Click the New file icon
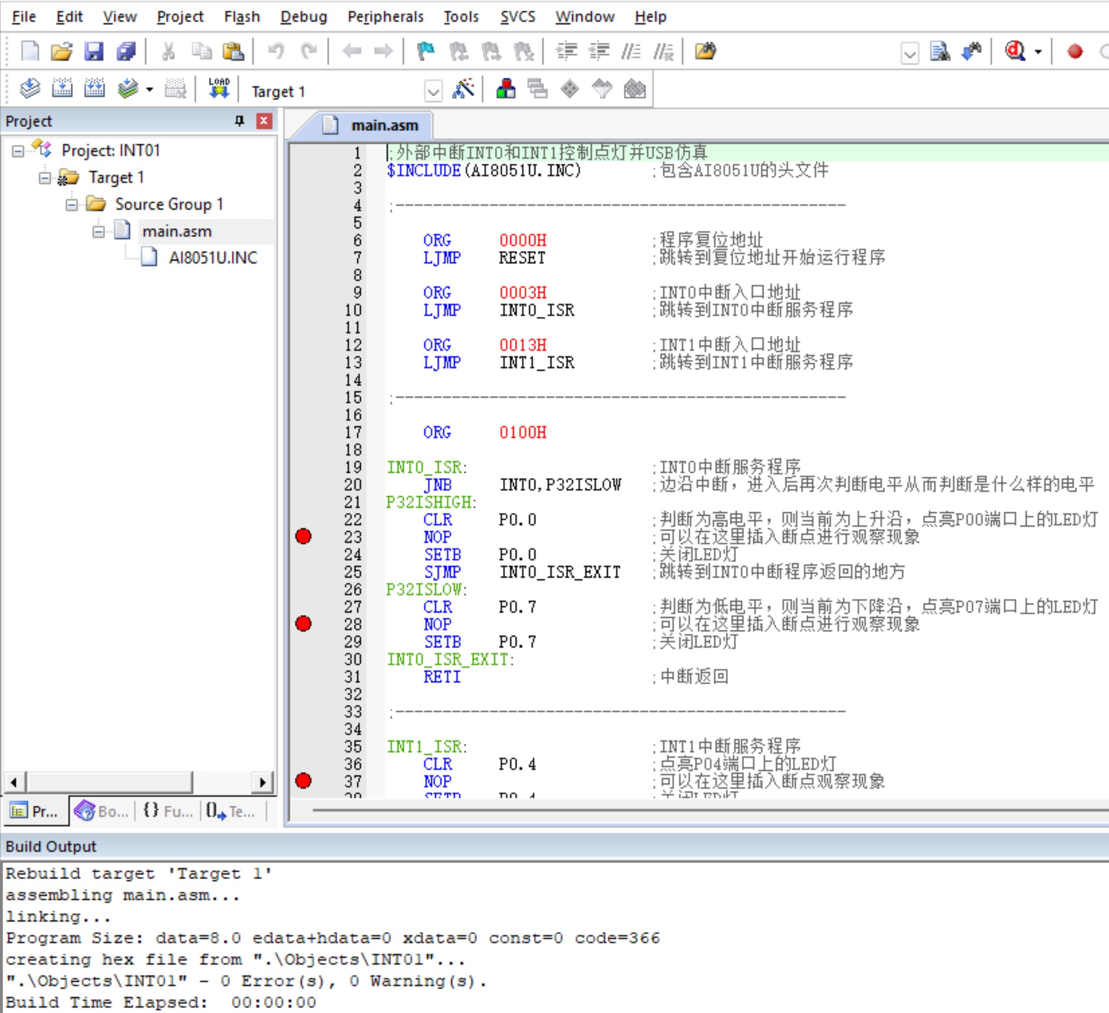This screenshot has height=1013, width=1109. 30,51
